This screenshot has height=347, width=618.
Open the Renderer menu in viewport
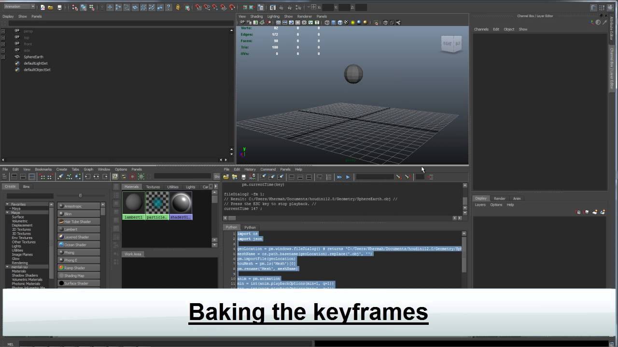[x=305, y=16]
